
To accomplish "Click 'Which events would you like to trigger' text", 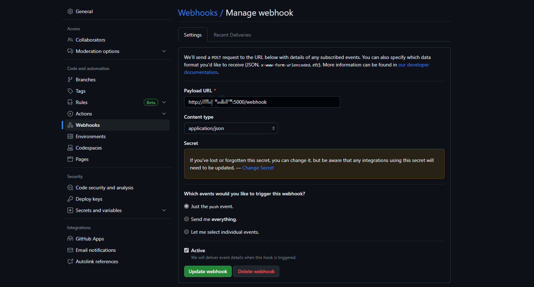I will click(x=244, y=194).
